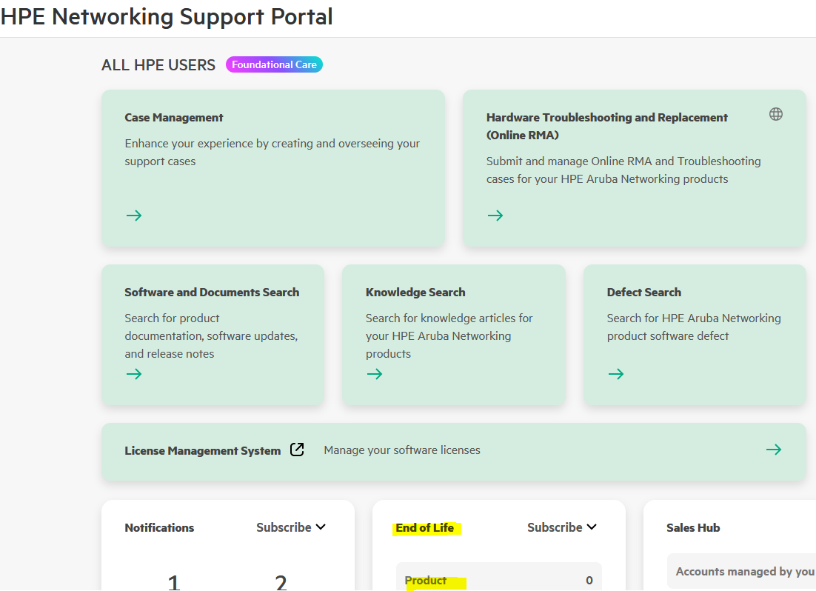Click the Sales Hub heading
Viewport: 816px width, 591px height.
click(x=693, y=528)
